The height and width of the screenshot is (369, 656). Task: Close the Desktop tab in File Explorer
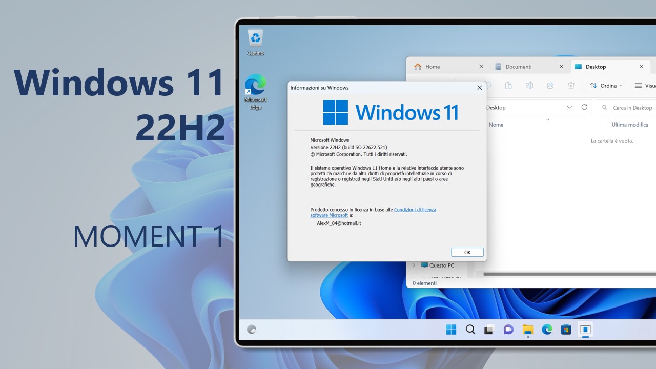(x=641, y=66)
